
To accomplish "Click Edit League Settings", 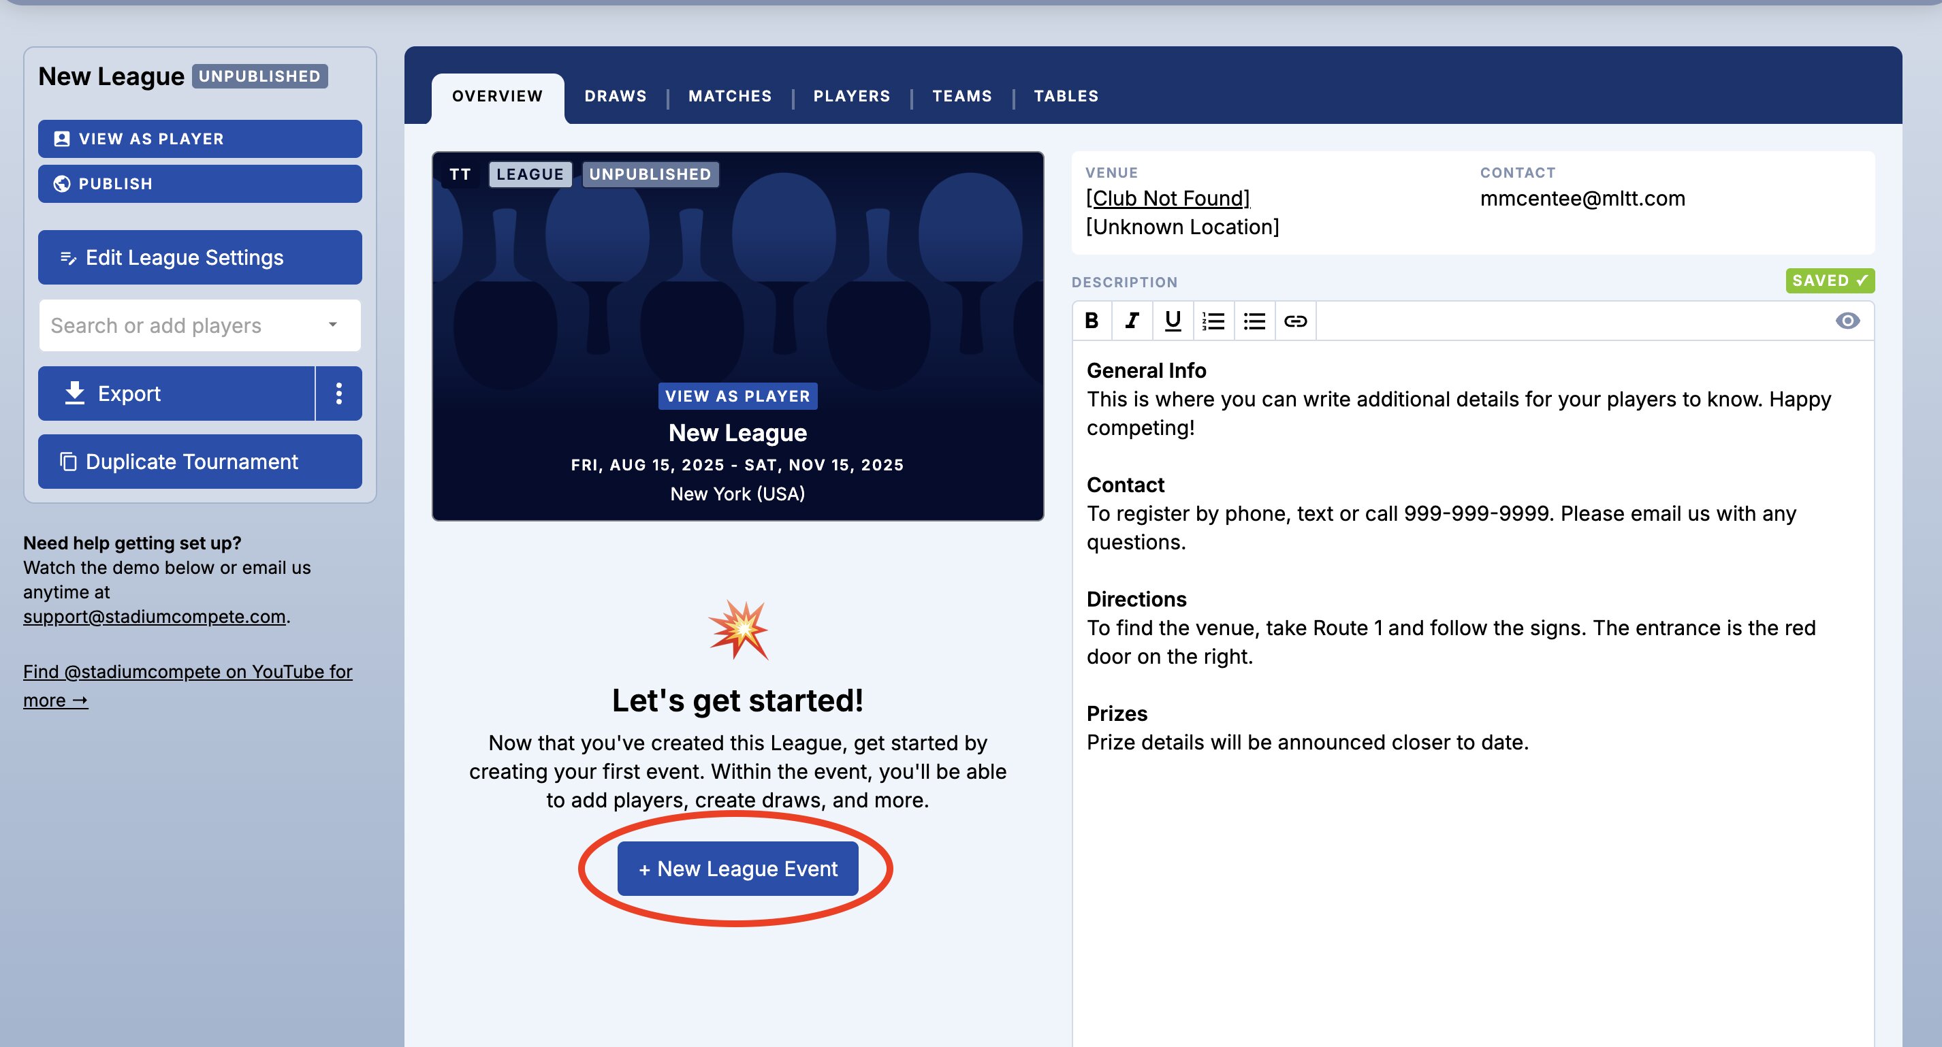I will (x=200, y=258).
